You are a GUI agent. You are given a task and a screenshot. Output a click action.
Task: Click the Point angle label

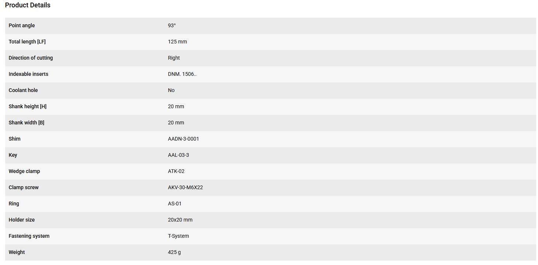click(x=22, y=25)
